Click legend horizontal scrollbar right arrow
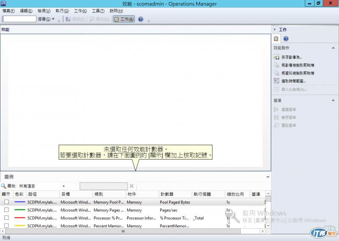339x241 pixels. (x=262, y=231)
